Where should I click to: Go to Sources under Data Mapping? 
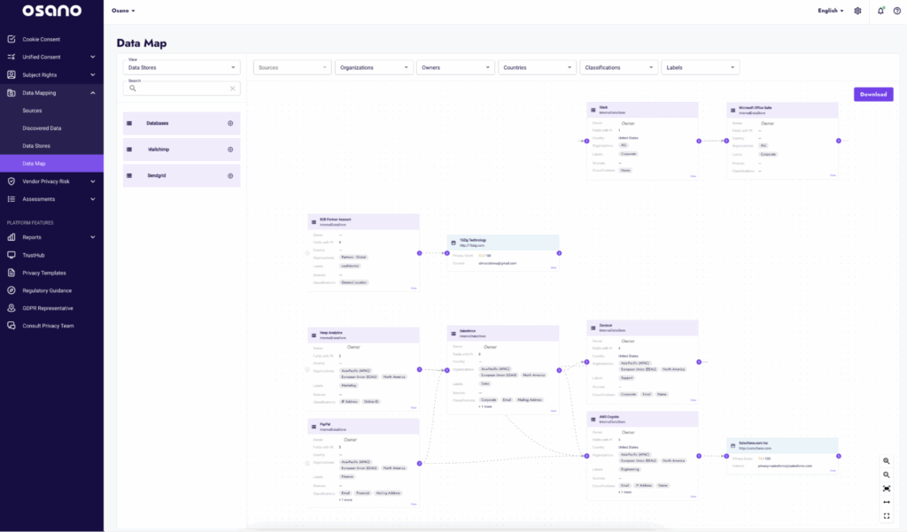click(33, 111)
